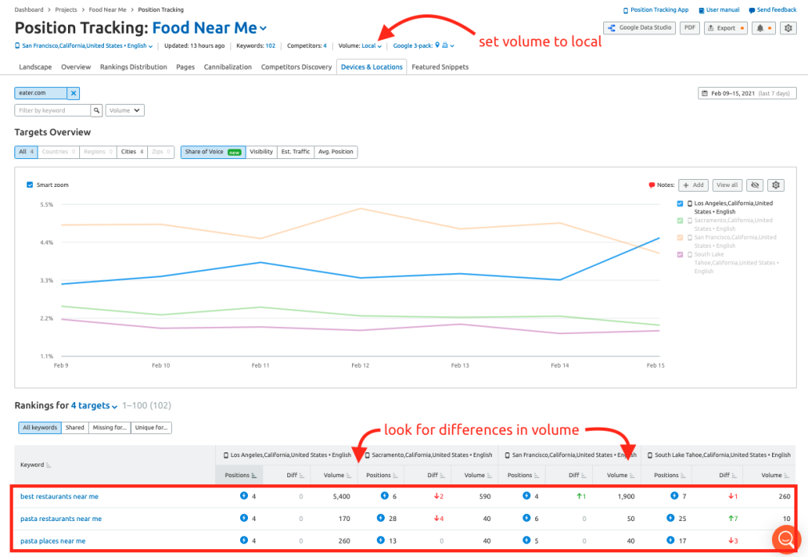Switch chart to Share of Voice

pos(213,152)
